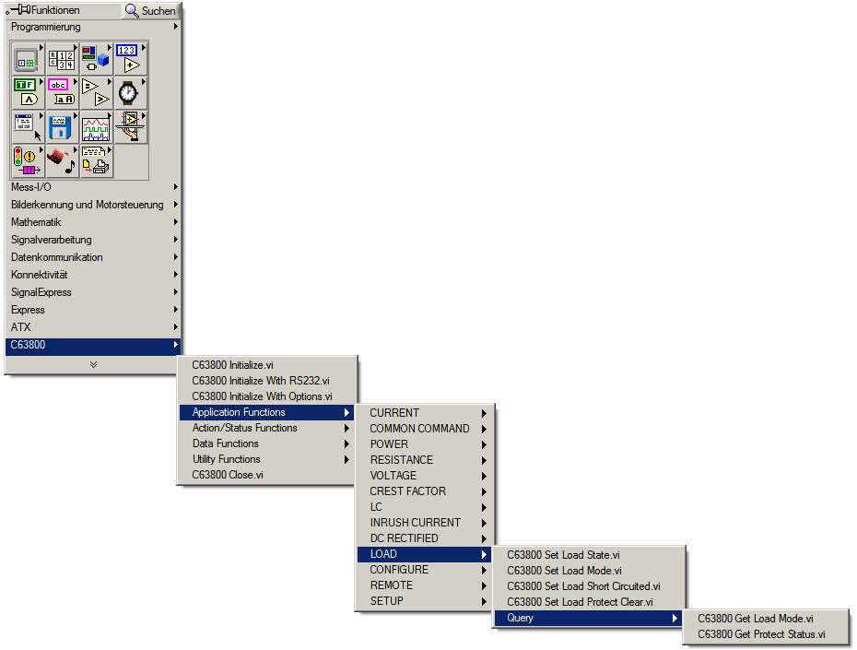Open the Boolean TF subpalette icon
This screenshot has width=857, height=650.
(x=28, y=92)
